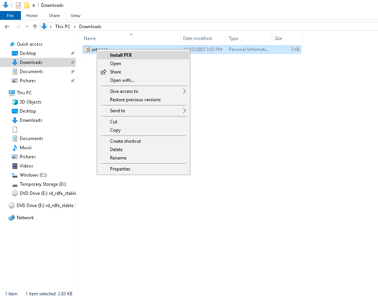Click the Properties icon in title bar
This screenshot has height=298, width=378.
tap(18, 5)
